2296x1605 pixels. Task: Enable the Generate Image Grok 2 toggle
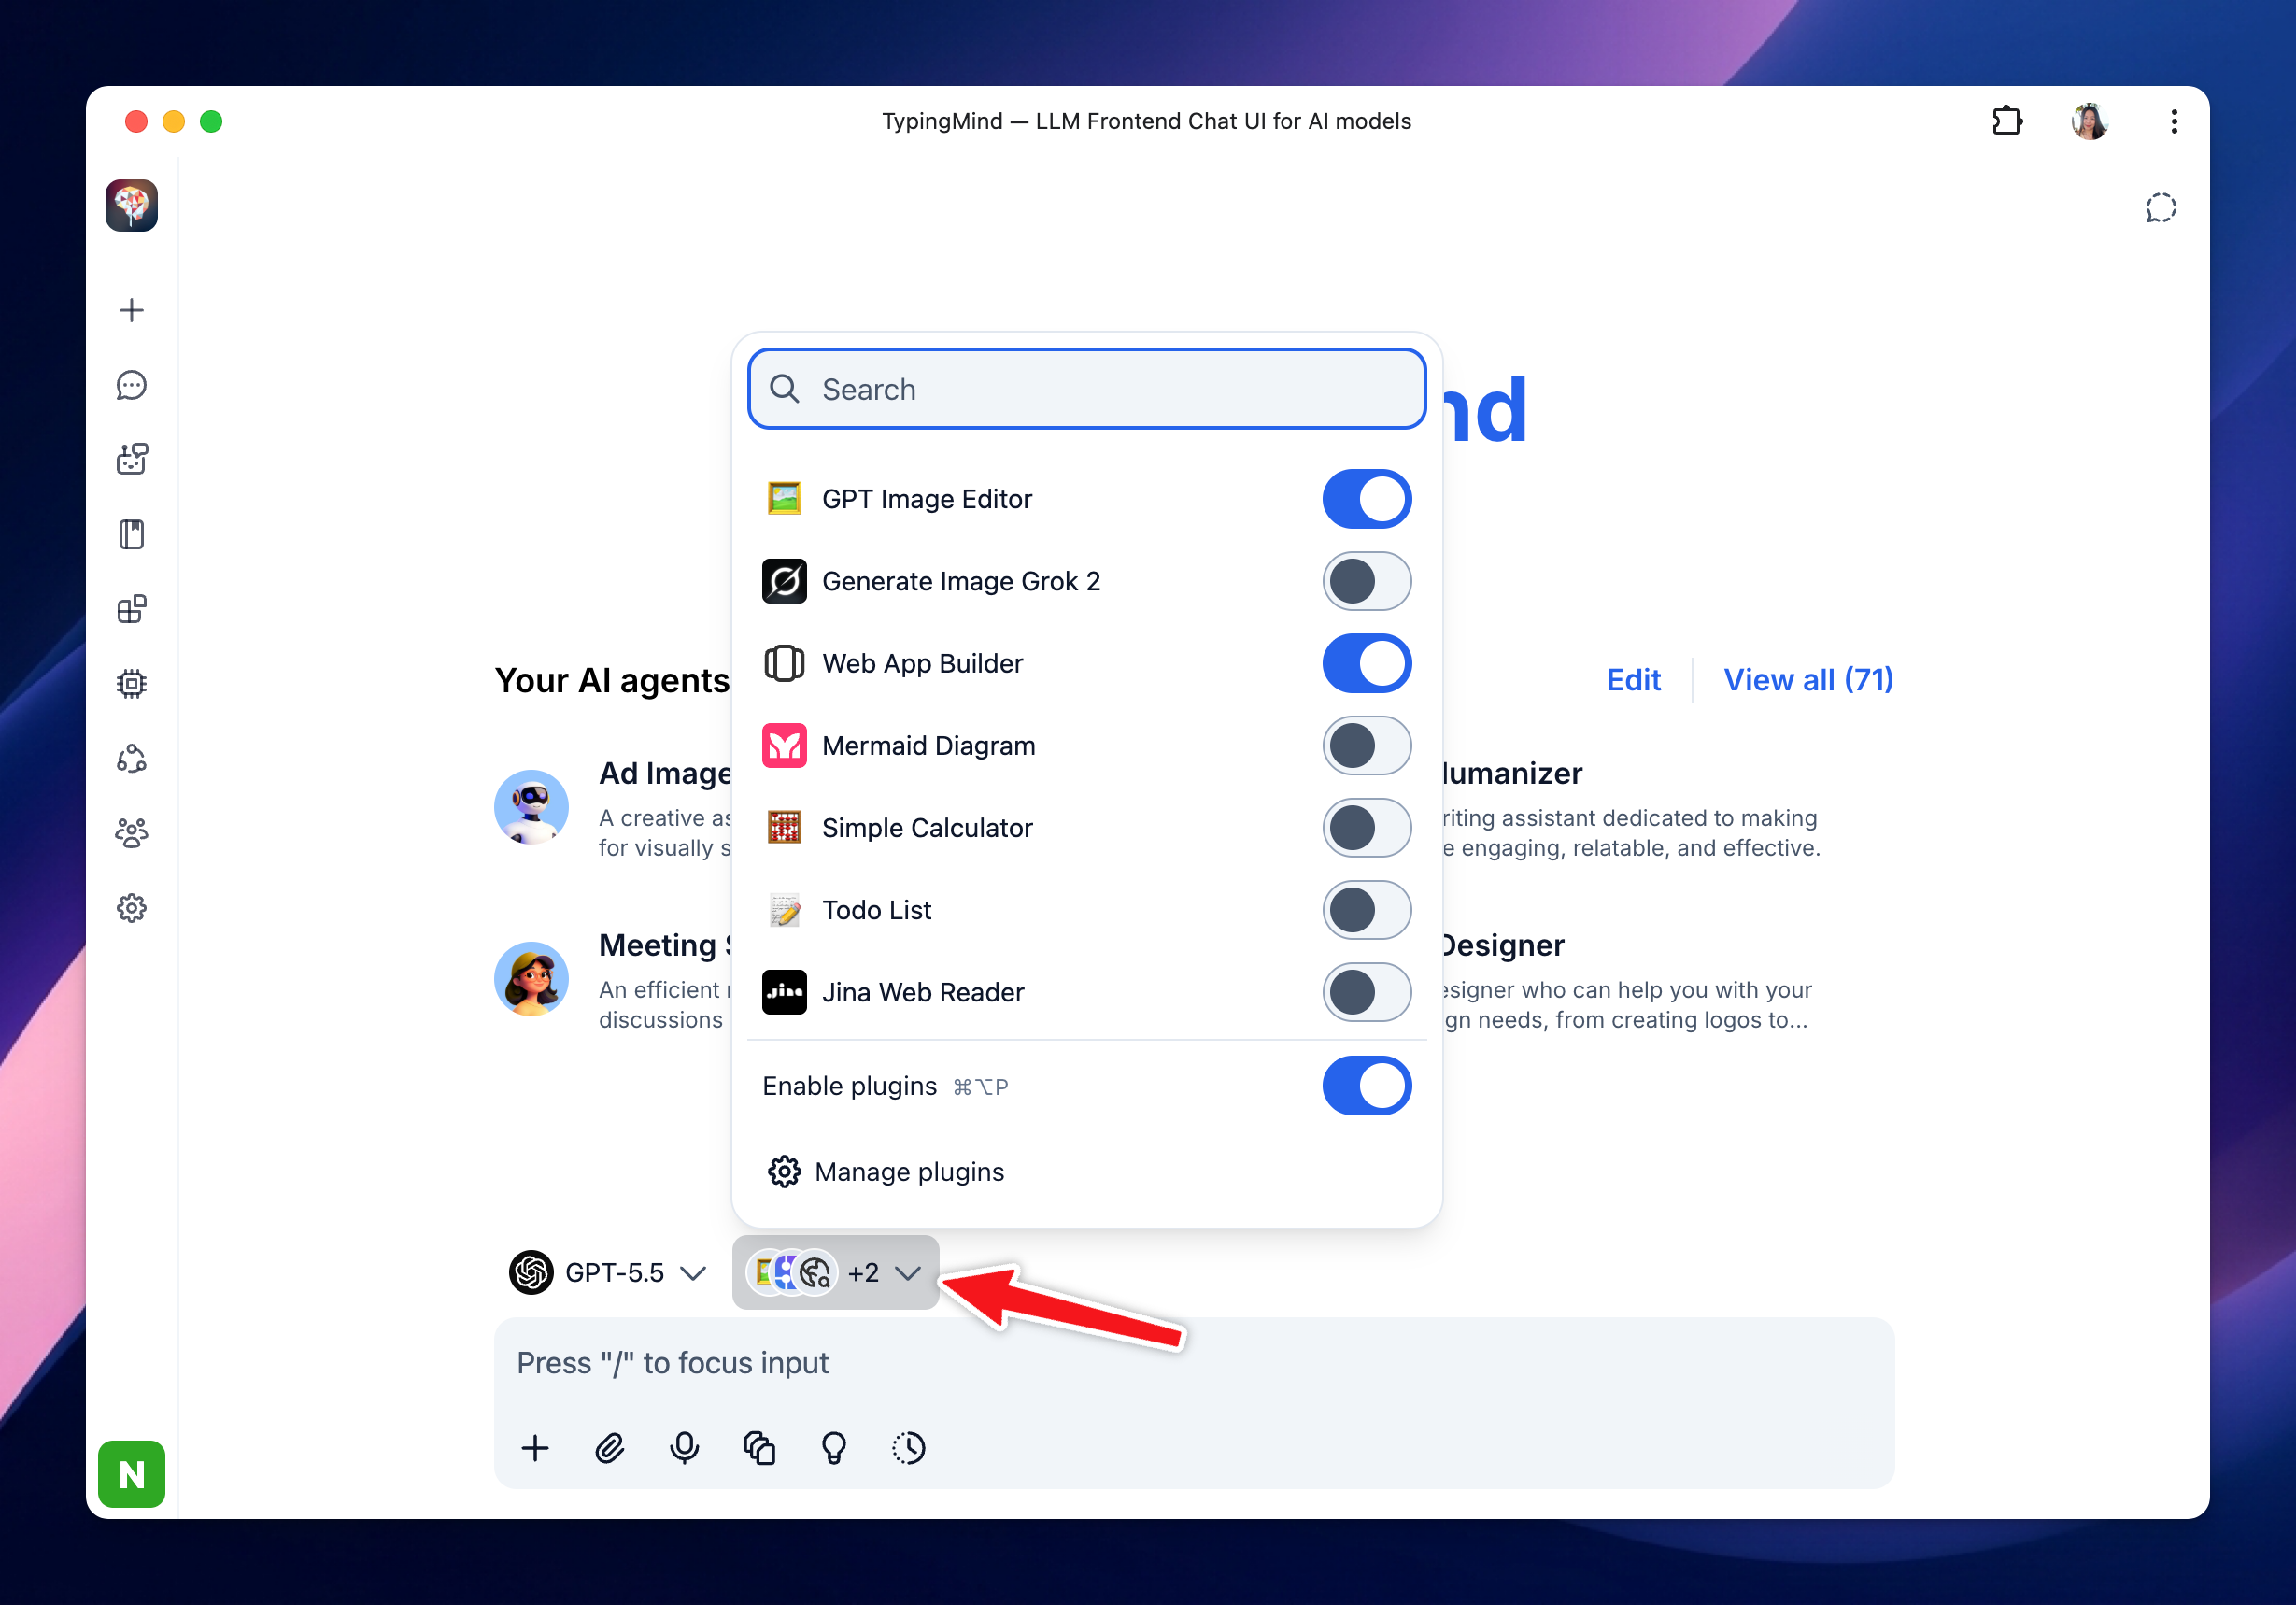pos(1367,581)
